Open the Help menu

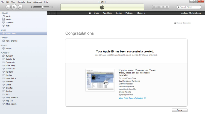coord(46,2)
